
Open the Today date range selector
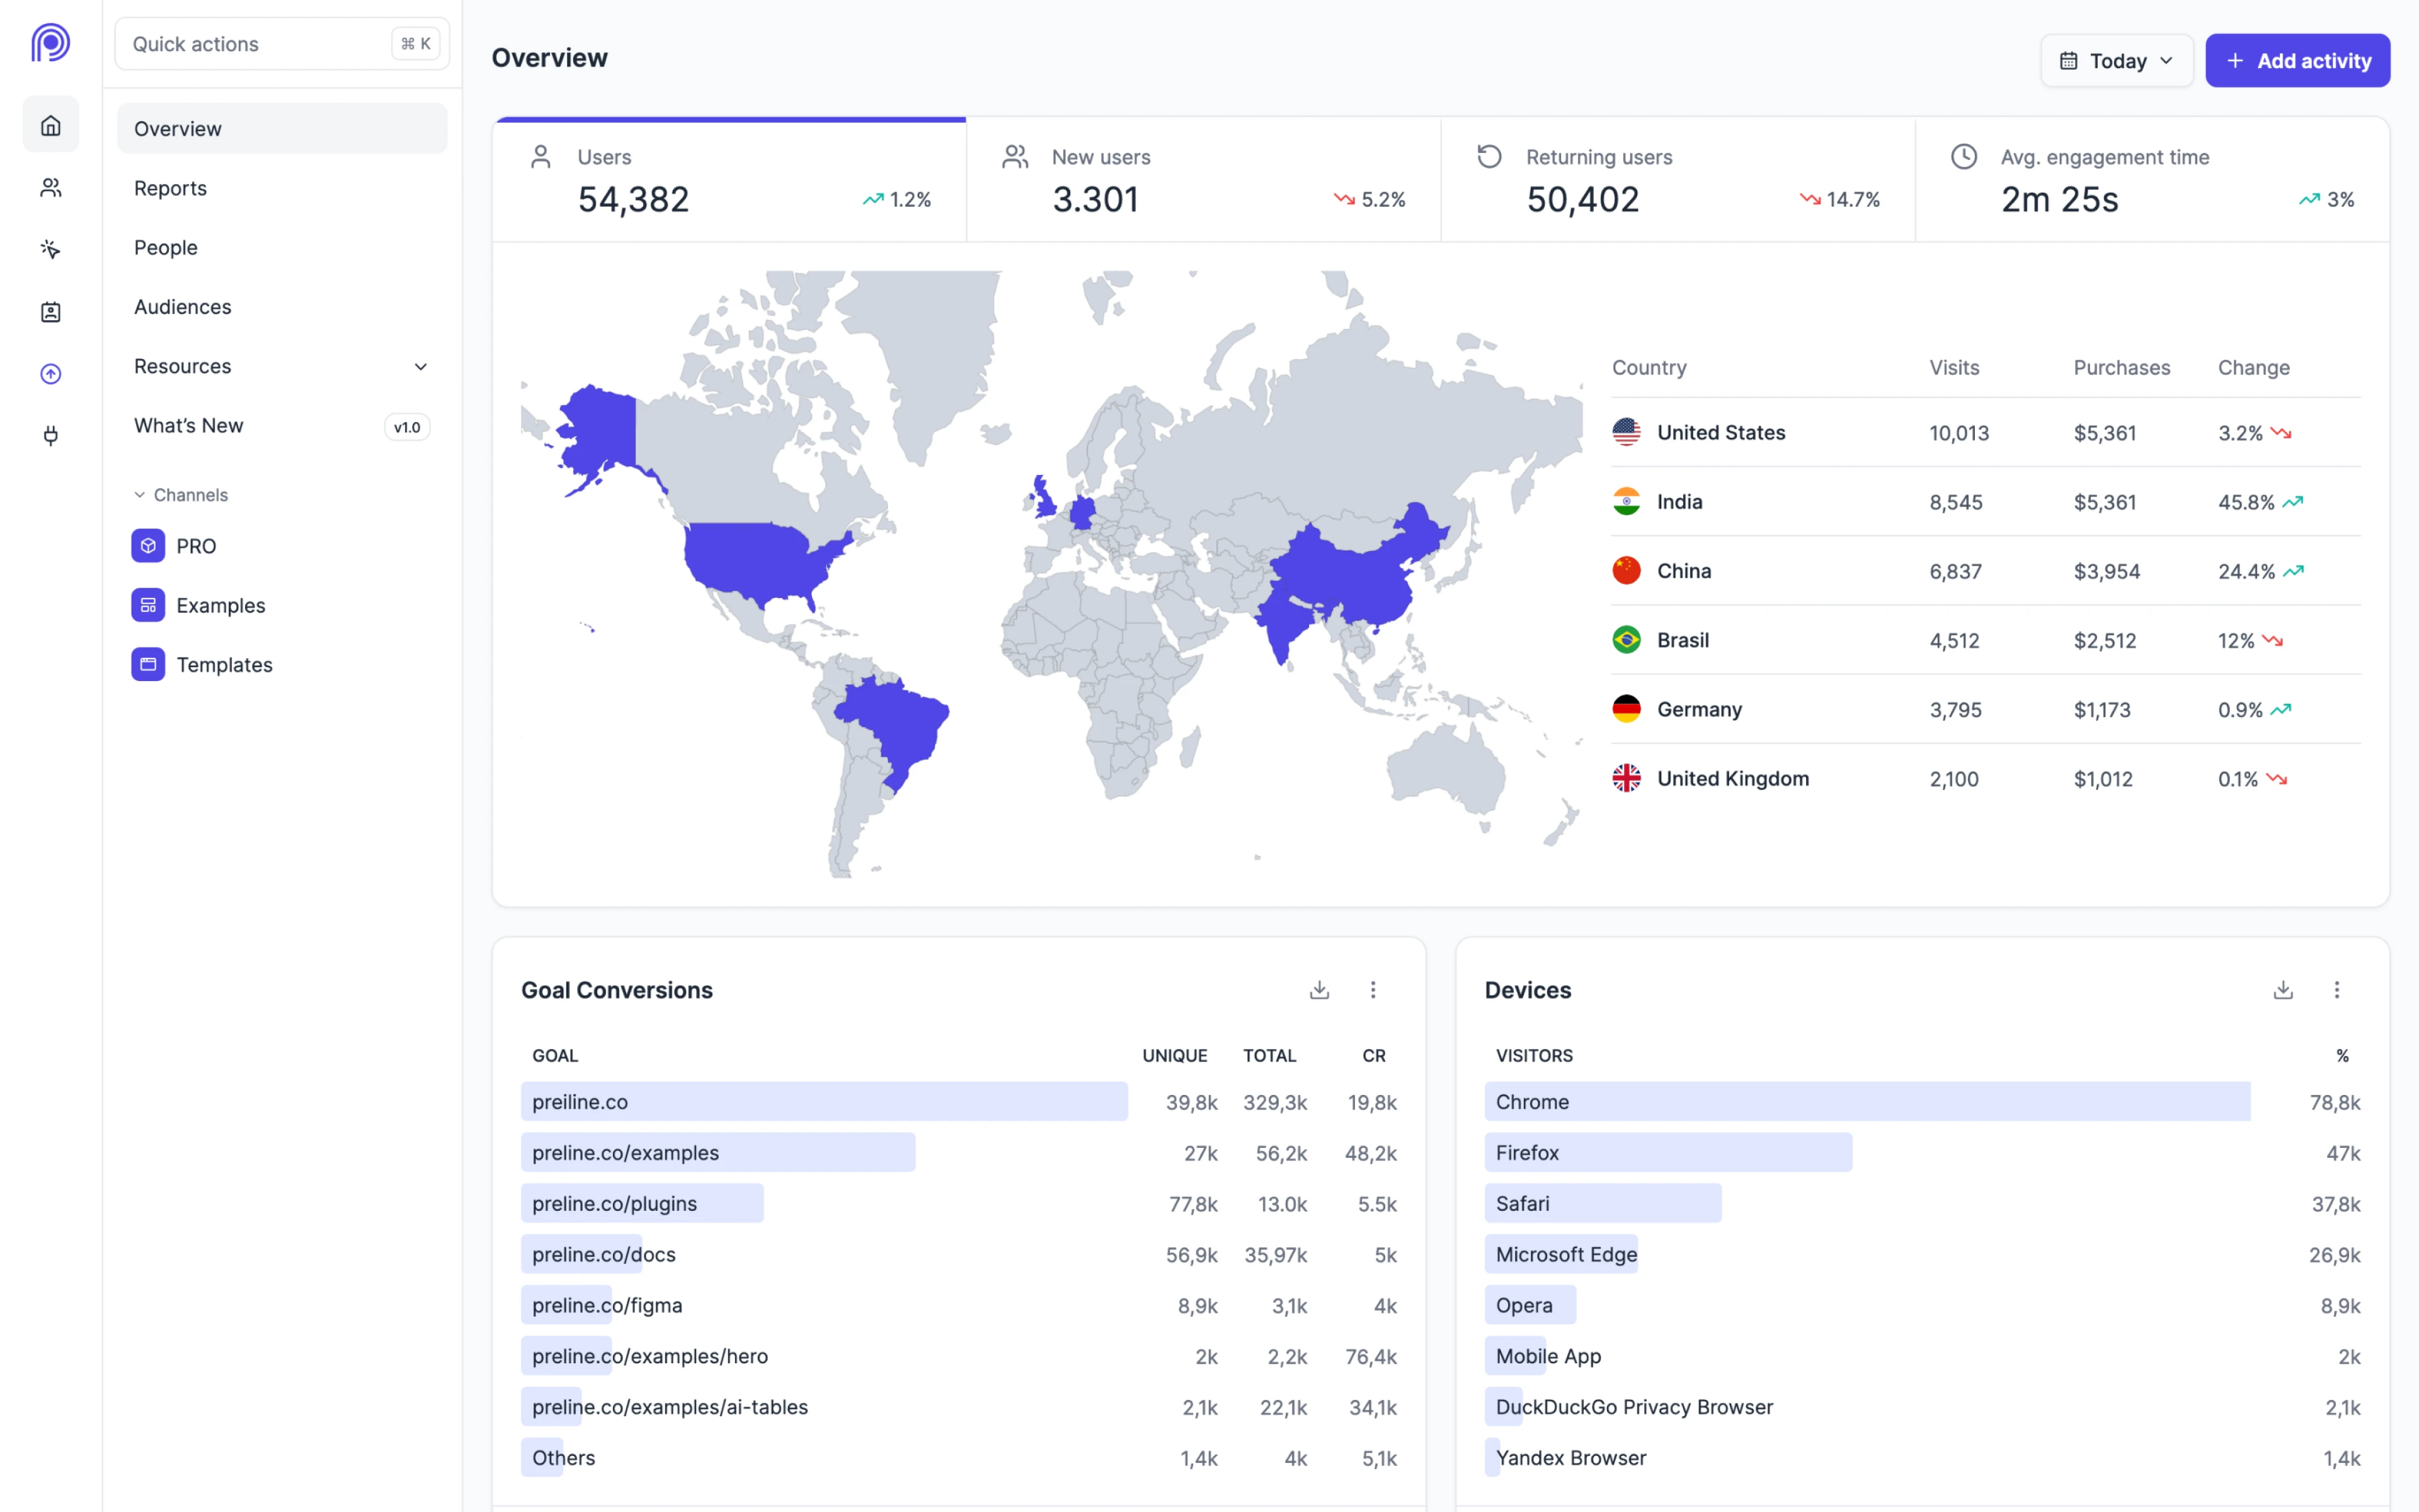point(2116,60)
